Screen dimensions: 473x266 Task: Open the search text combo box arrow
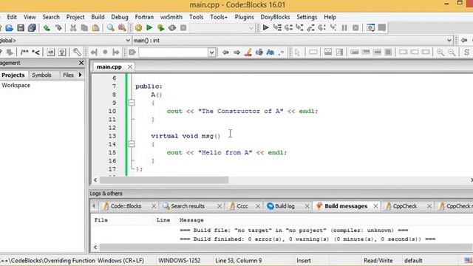[x=212, y=52]
